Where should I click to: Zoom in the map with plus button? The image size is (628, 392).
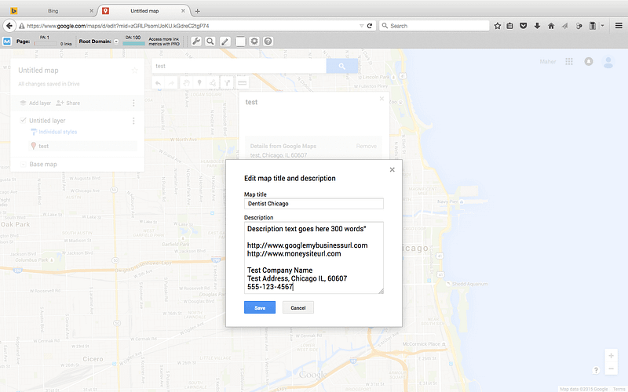point(612,356)
